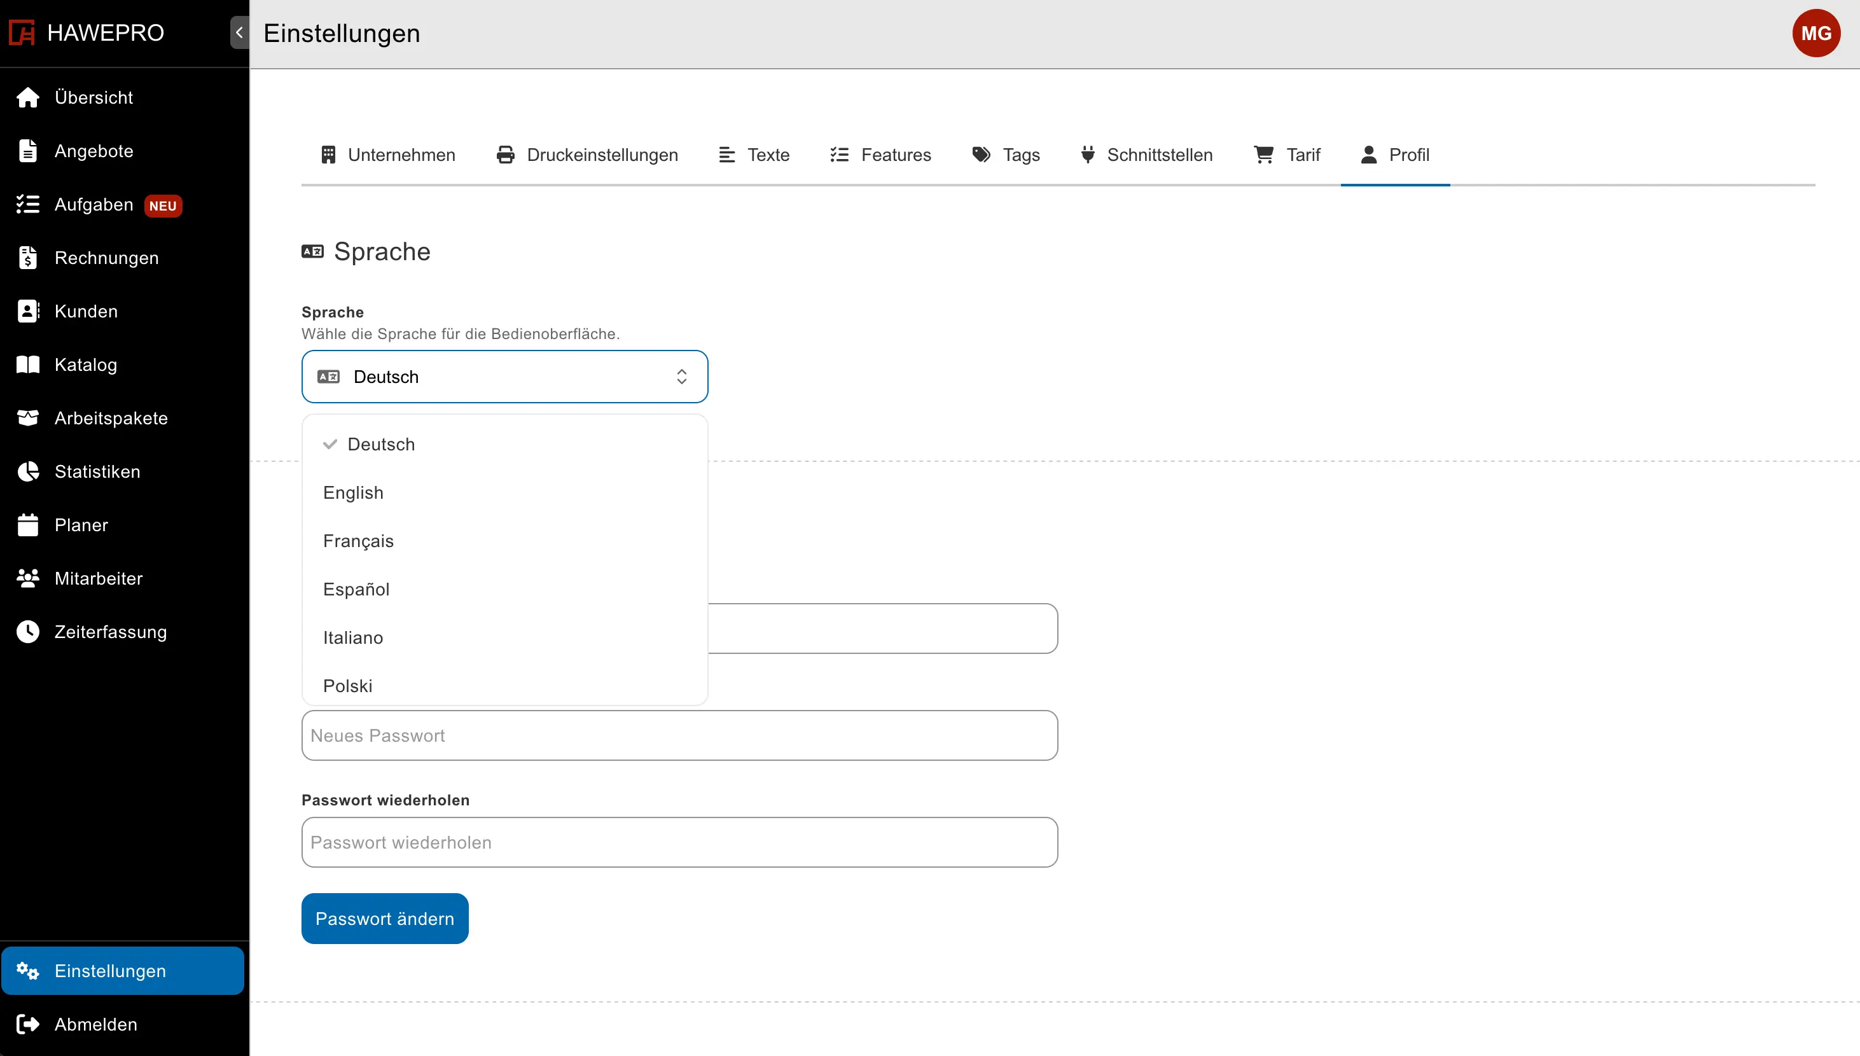Select English from the language list

point(504,492)
